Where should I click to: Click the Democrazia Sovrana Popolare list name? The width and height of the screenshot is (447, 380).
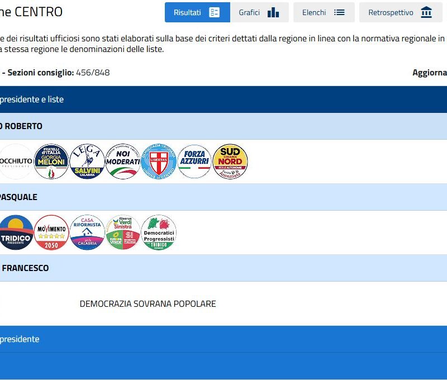(x=148, y=304)
